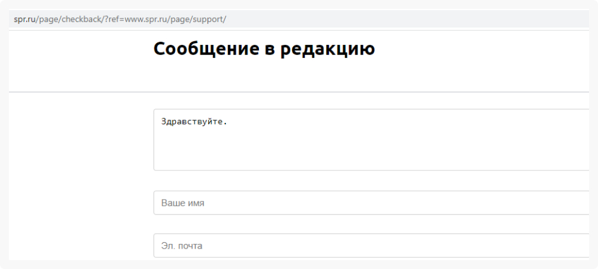This screenshot has width=598, height=269.
Task: Focus the message textarea containing Здравствуйте
Action: [371, 139]
